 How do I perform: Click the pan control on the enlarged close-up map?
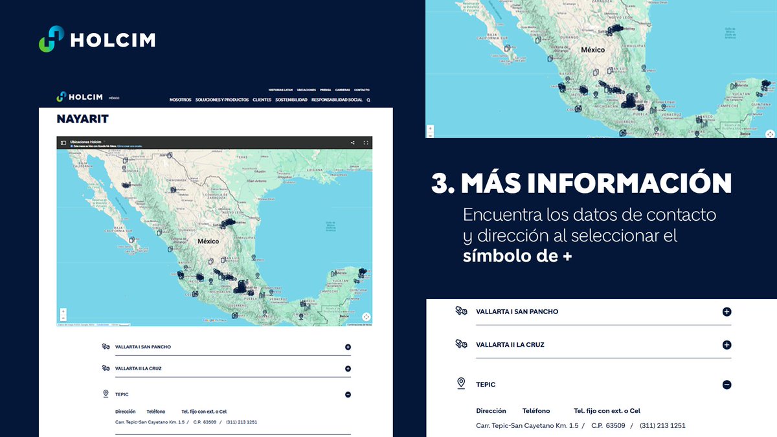pyautogui.click(x=770, y=134)
